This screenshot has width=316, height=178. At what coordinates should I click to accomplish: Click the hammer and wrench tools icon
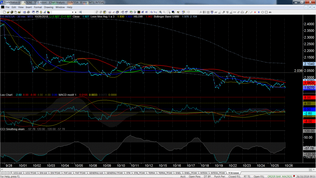[x=178, y=12]
